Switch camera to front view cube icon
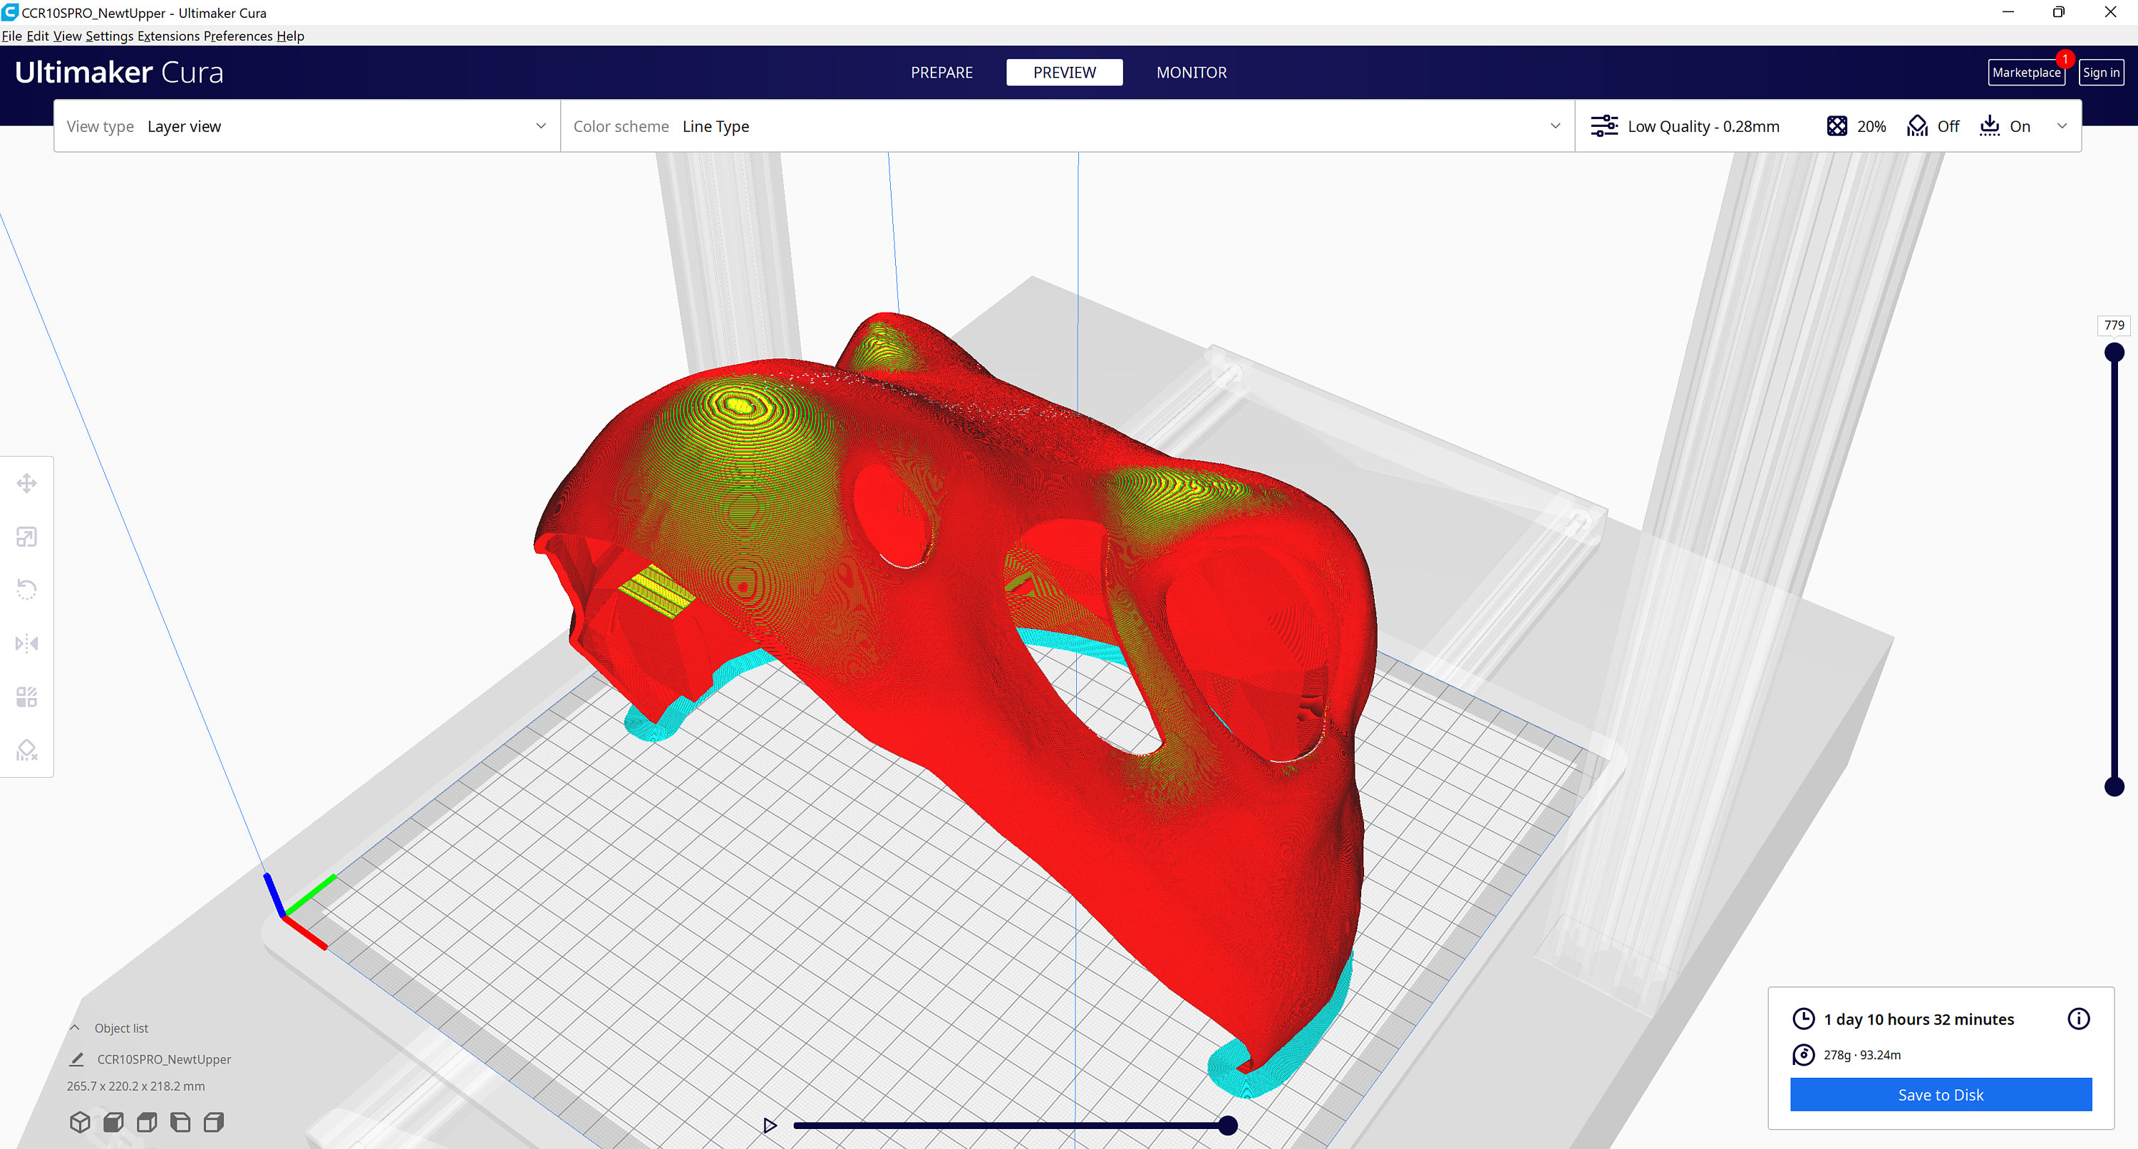Viewport: 2138px width, 1149px height. coord(113,1122)
